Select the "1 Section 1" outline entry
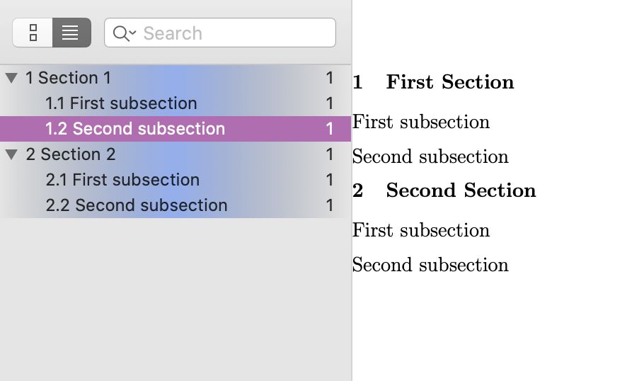Screen dimensions: 644x381 point(69,78)
